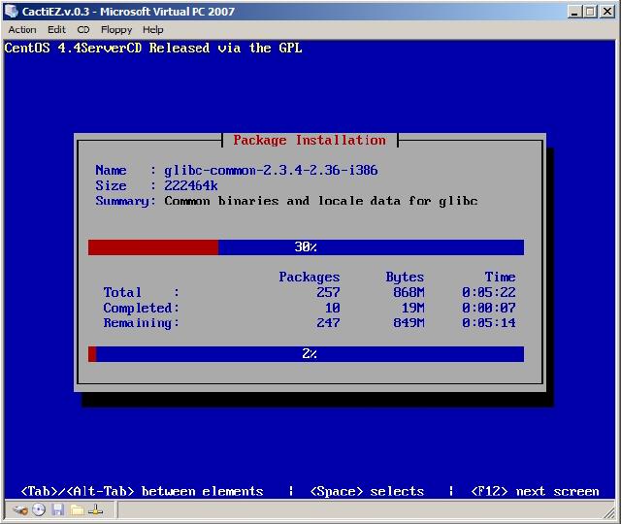Click the 'CactiEZ.v.0.3 - Microsoft Virtual PC 2007' title
Image resolution: width=621 pixels, height=524 pixels.
(x=128, y=12)
